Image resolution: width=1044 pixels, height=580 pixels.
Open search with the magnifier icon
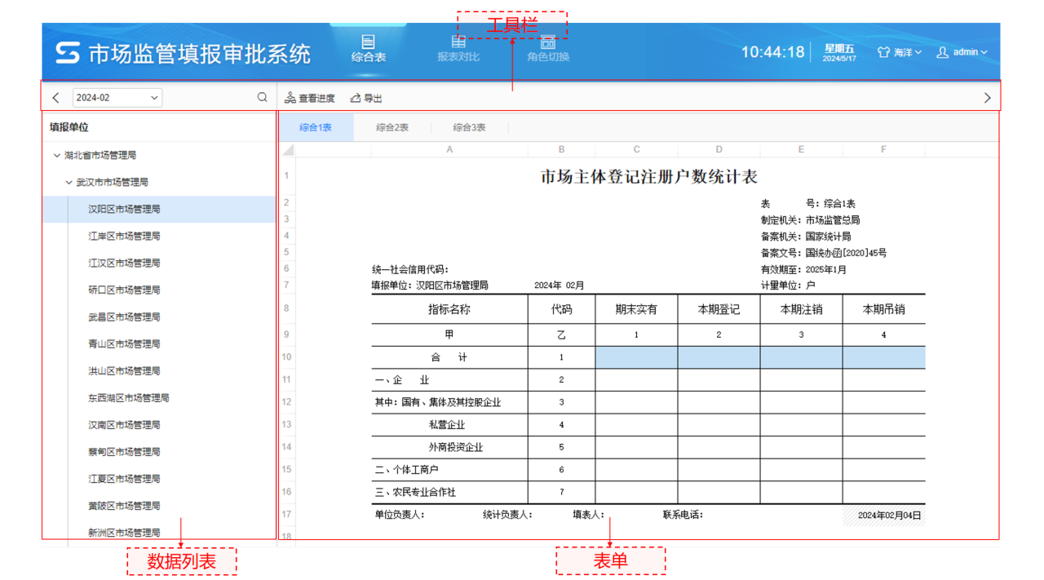[262, 96]
